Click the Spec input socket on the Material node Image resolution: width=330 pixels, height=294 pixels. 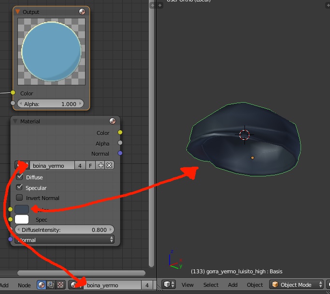tap(10, 219)
